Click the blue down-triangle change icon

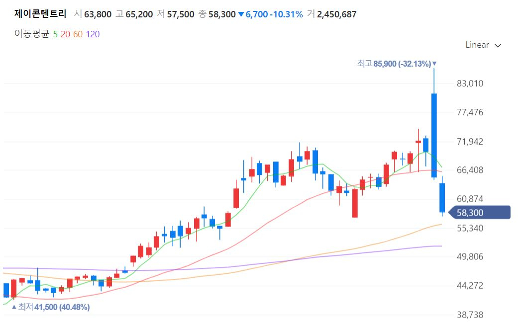tap(241, 14)
